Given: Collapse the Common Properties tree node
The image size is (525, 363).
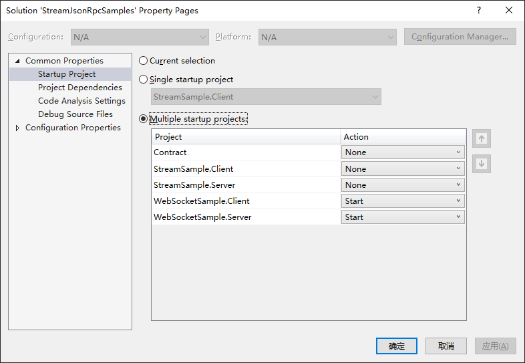Looking at the screenshot, I should (x=18, y=61).
